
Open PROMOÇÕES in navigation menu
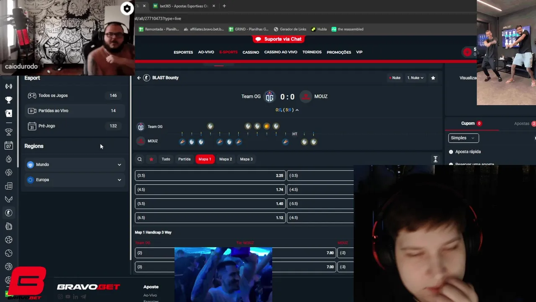[339, 52]
